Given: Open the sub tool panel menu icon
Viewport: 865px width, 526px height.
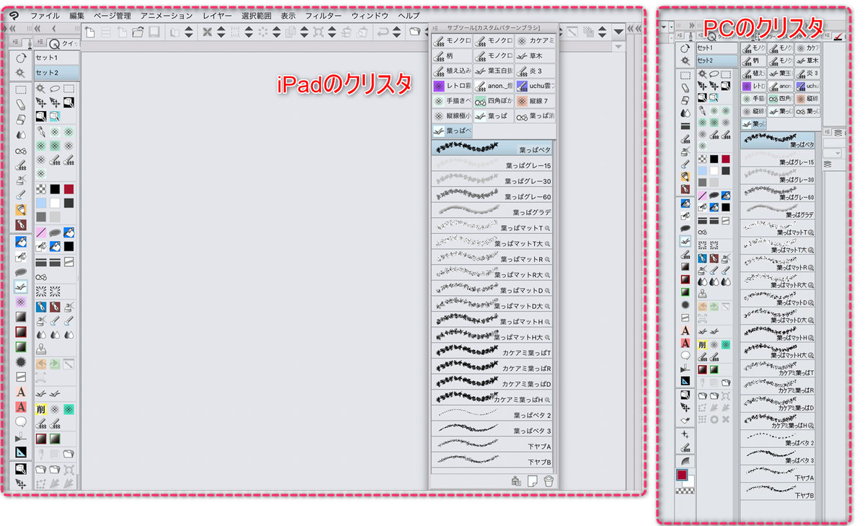Looking at the screenshot, I should coord(436,27).
